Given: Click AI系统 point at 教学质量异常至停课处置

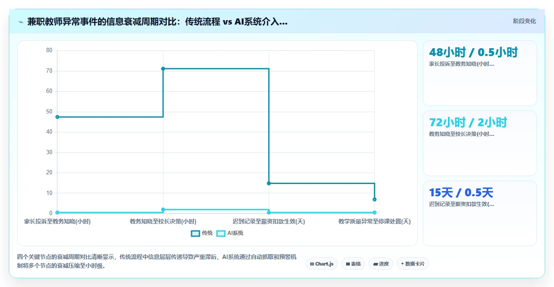Looking at the screenshot, I should pyautogui.click(x=374, y=213).
